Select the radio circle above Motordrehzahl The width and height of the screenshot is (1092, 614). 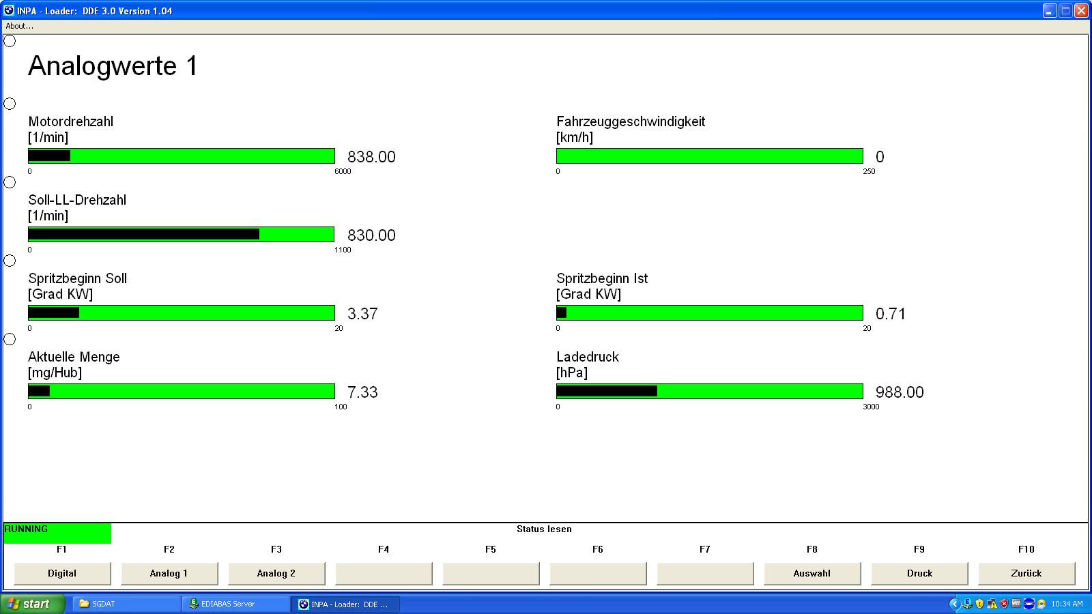pyautogui.click(x=10, y=104)
